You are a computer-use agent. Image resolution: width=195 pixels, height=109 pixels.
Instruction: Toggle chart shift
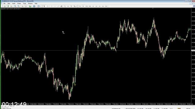[26, 6]
